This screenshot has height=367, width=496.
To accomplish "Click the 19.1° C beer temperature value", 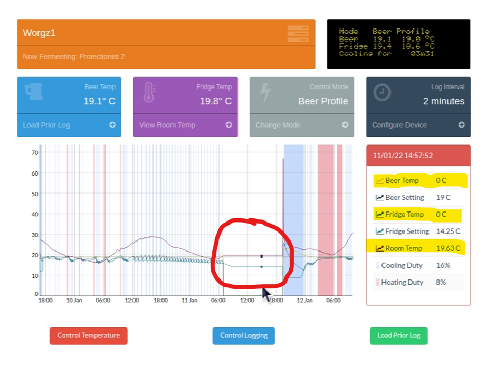I will [99, 101].
